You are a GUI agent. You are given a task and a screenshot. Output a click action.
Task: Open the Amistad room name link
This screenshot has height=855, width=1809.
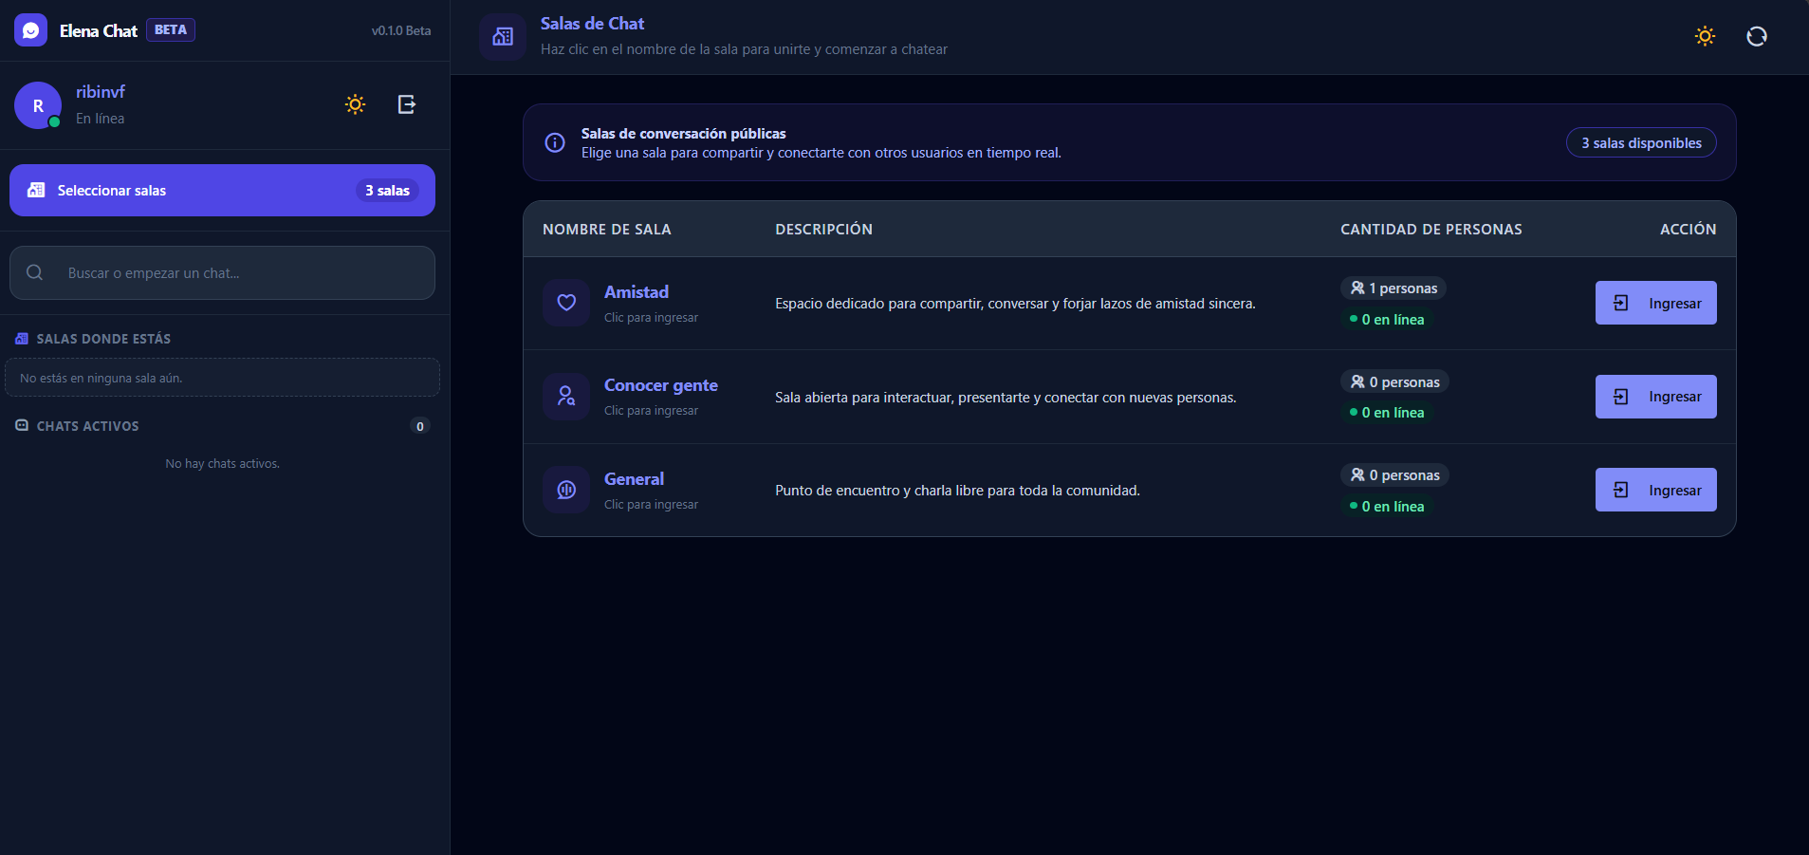point(637,292)
